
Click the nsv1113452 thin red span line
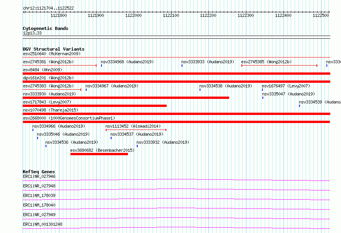pyautogui.click(x=136, y=130)
